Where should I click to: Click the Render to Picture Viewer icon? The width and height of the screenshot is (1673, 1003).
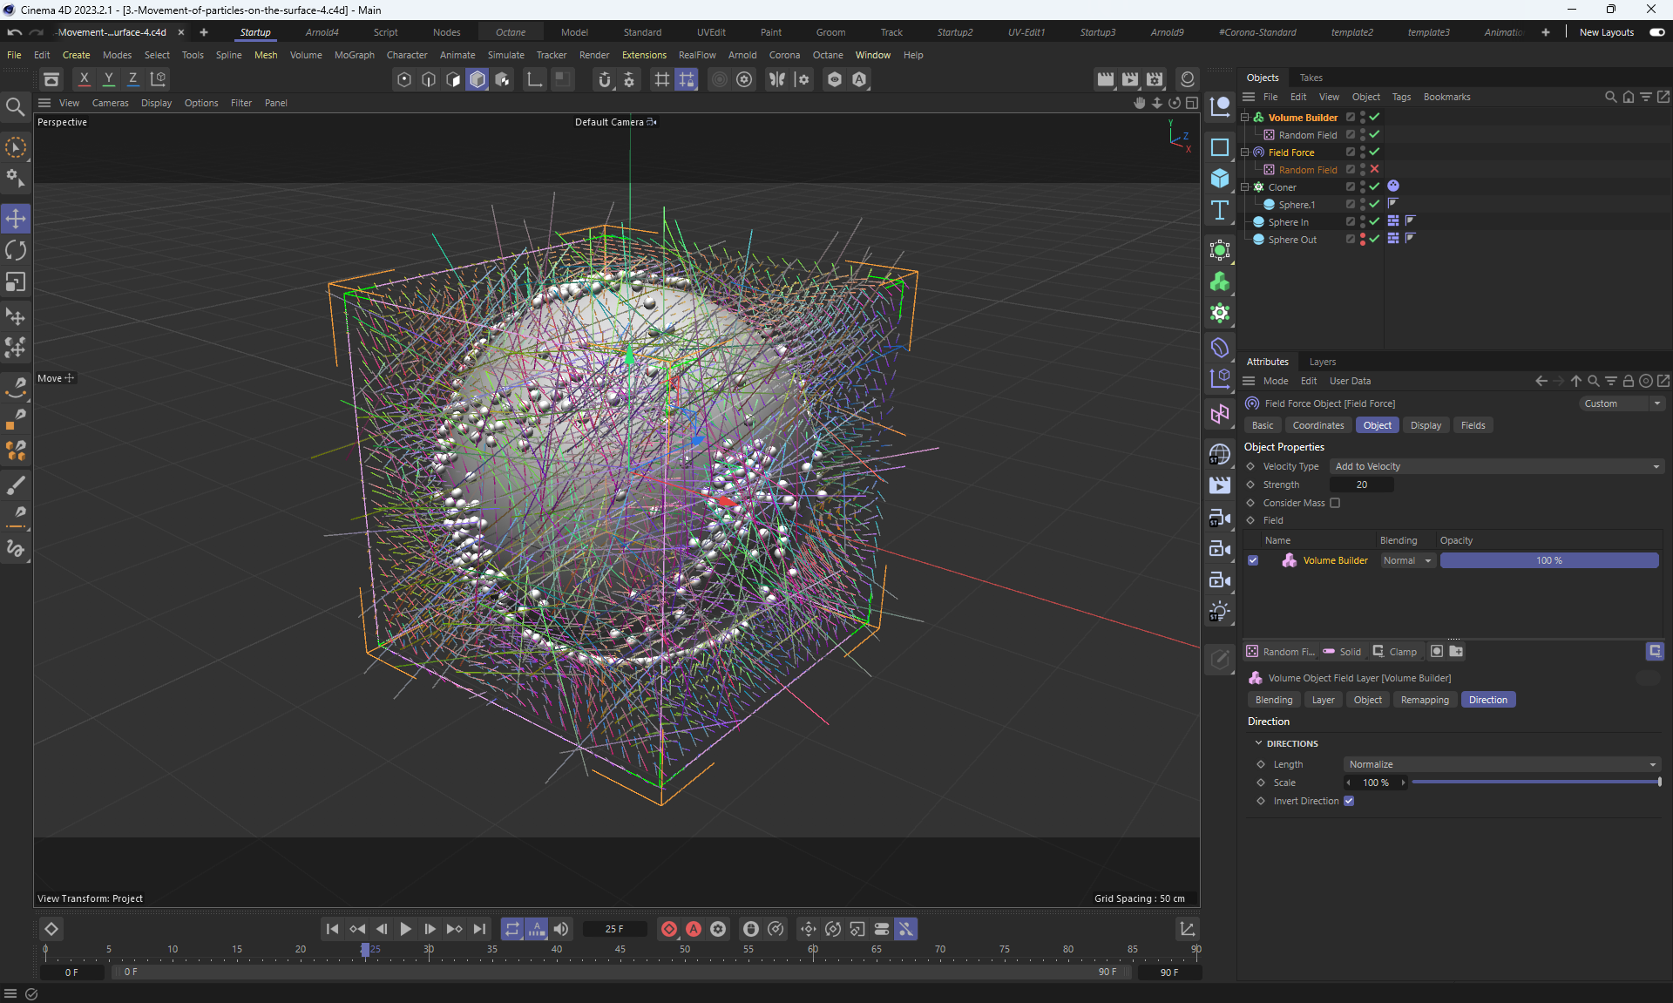point(1129,79)
